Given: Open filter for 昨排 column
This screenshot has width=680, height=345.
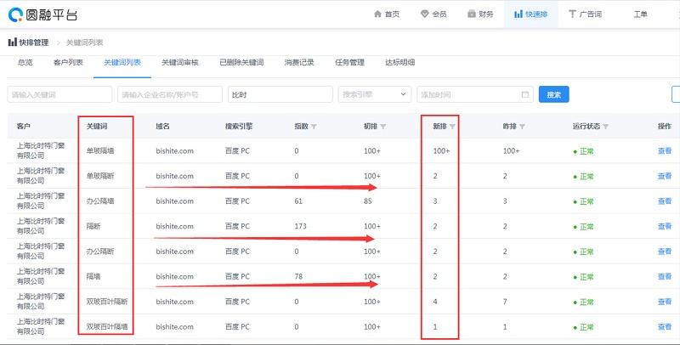Looking at the screenshot, I should pos(523,127).
